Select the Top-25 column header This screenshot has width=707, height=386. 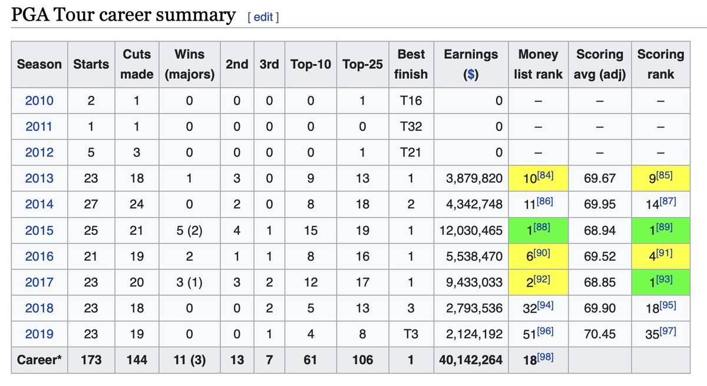click(362, 64)
